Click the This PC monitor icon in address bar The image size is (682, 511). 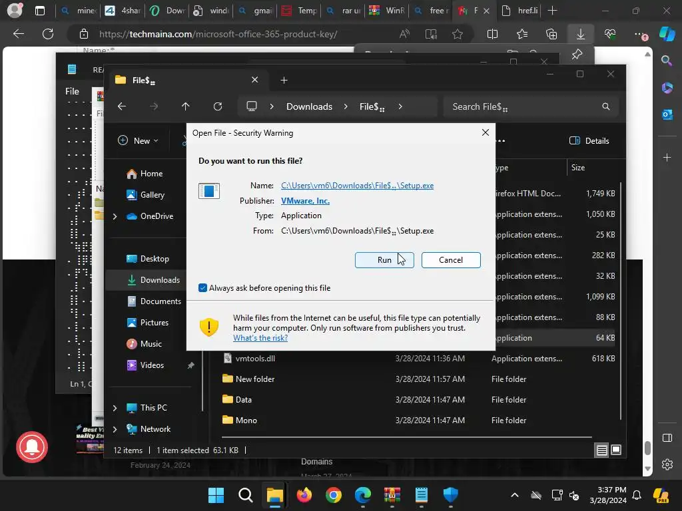coord(251,106)
